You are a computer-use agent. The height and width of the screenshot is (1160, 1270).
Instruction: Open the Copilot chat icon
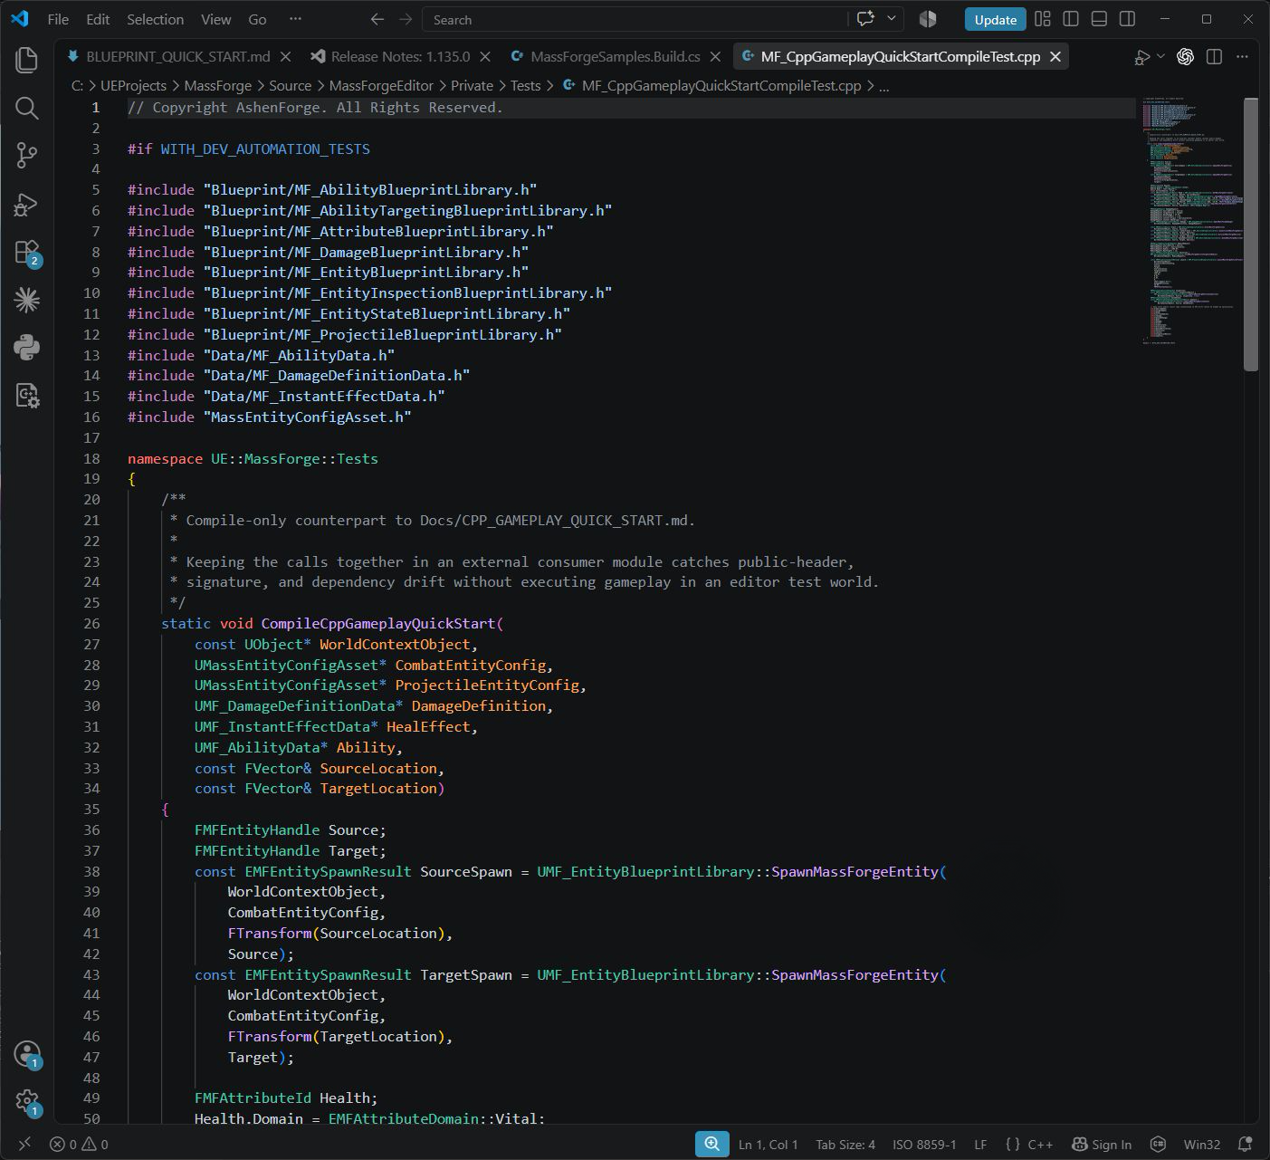click(866, 19)
